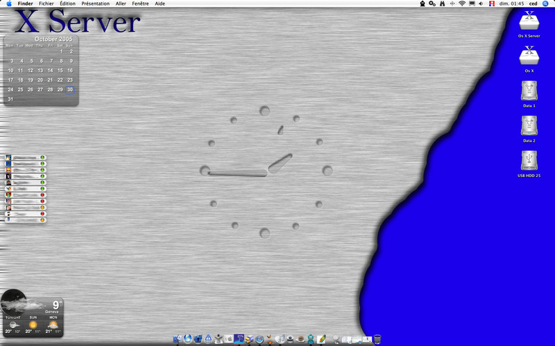The height and width of the screenshot is (346, 555).
Task: Open the displays menu bar icon
Action: coord(472,3)
